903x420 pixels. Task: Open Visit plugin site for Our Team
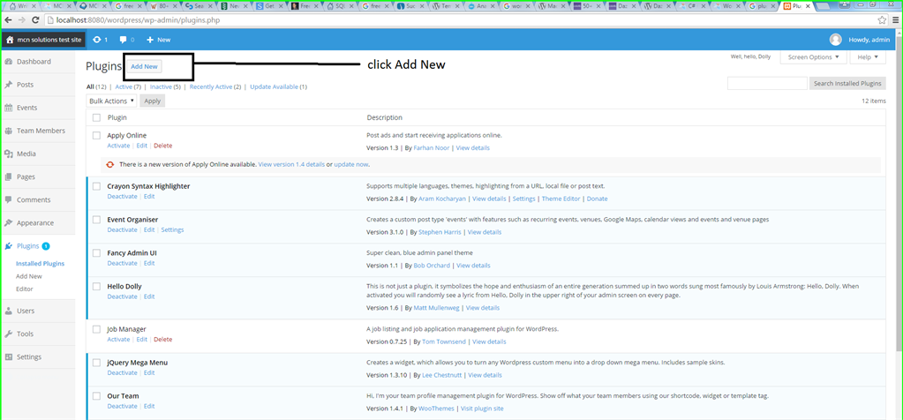coord(482,409)
